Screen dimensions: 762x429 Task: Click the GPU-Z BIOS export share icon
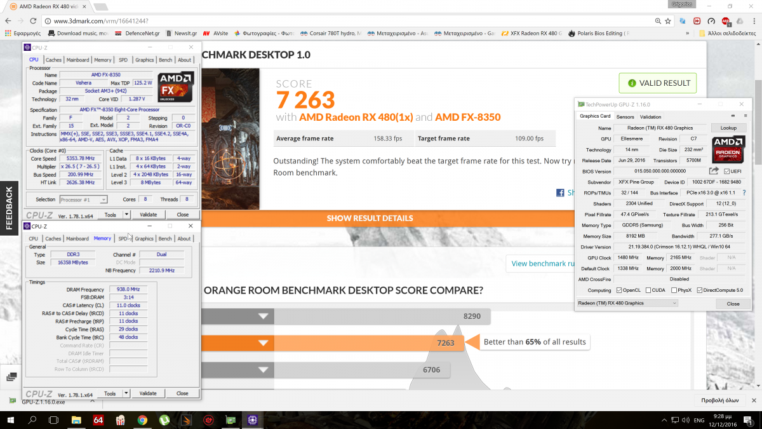tap(714, 171)
